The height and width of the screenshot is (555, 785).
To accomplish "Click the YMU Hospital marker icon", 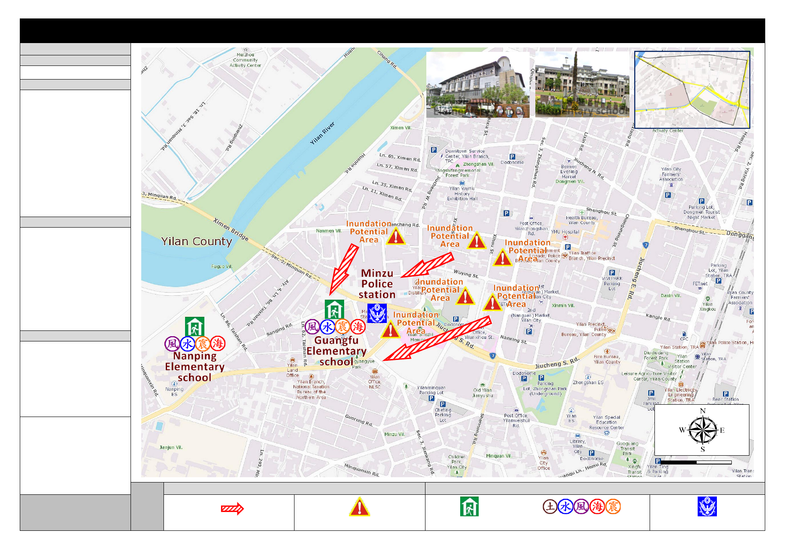I will click(x=565, y=237).
